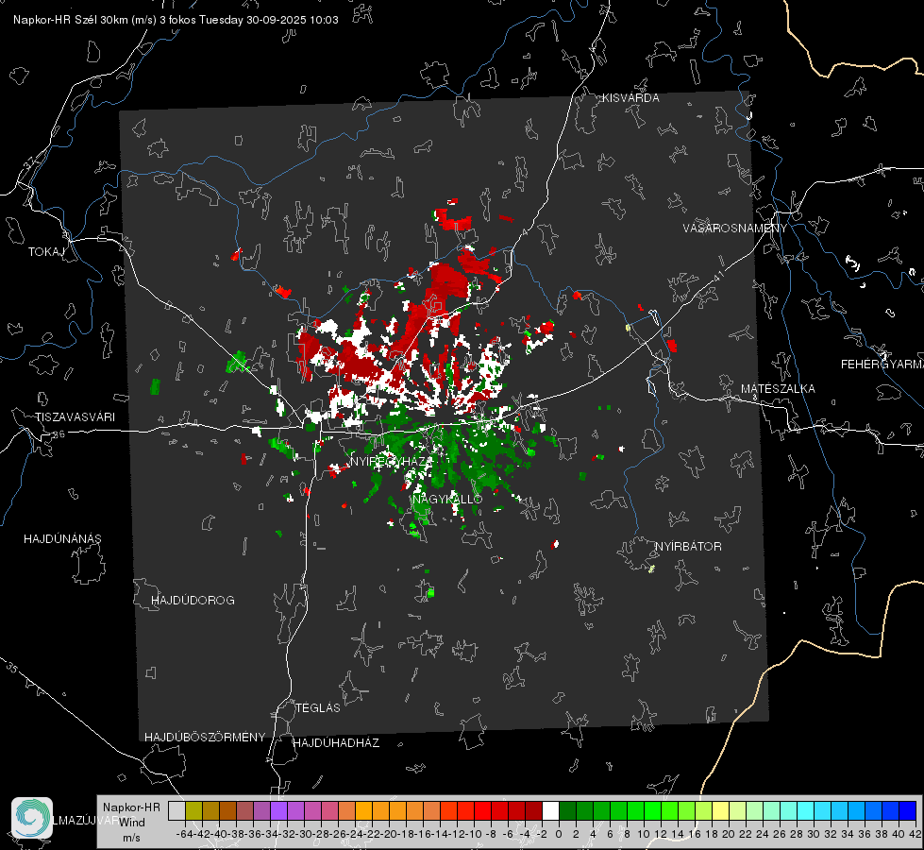
Task: Click the road number 41 marker
Action: [x=718, y=275]
